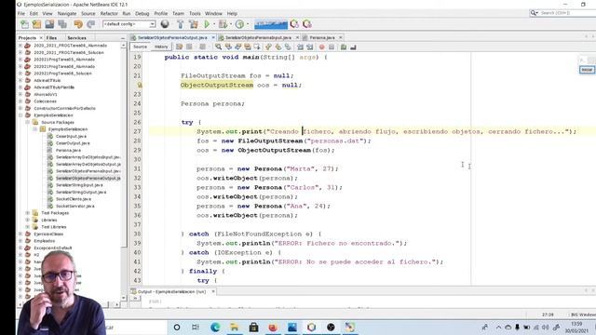Click the editor Find Selection magnifier icon
This screenshot has height=335, width=596.
click(x=218, y=47)
